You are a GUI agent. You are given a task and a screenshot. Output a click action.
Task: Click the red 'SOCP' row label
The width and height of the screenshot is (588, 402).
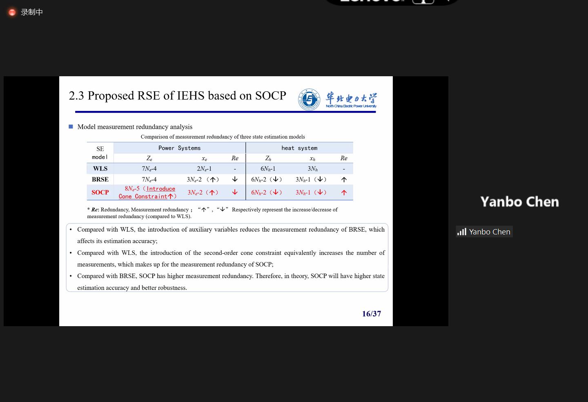point(100,192)
